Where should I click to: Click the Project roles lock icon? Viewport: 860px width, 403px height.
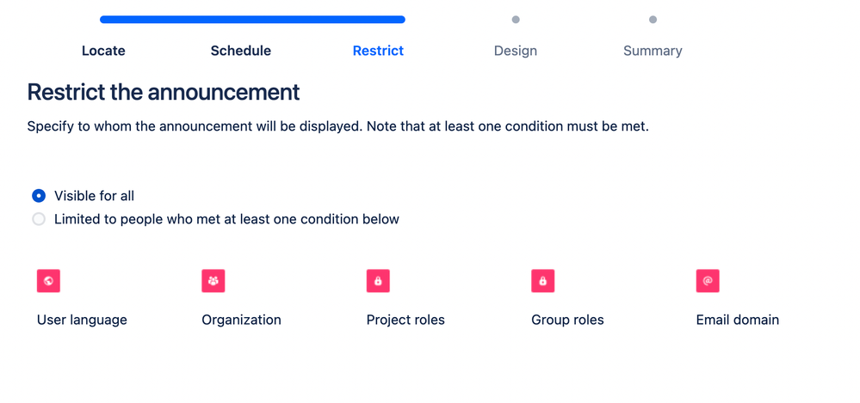pyautogui.click(x=378, y=281)
